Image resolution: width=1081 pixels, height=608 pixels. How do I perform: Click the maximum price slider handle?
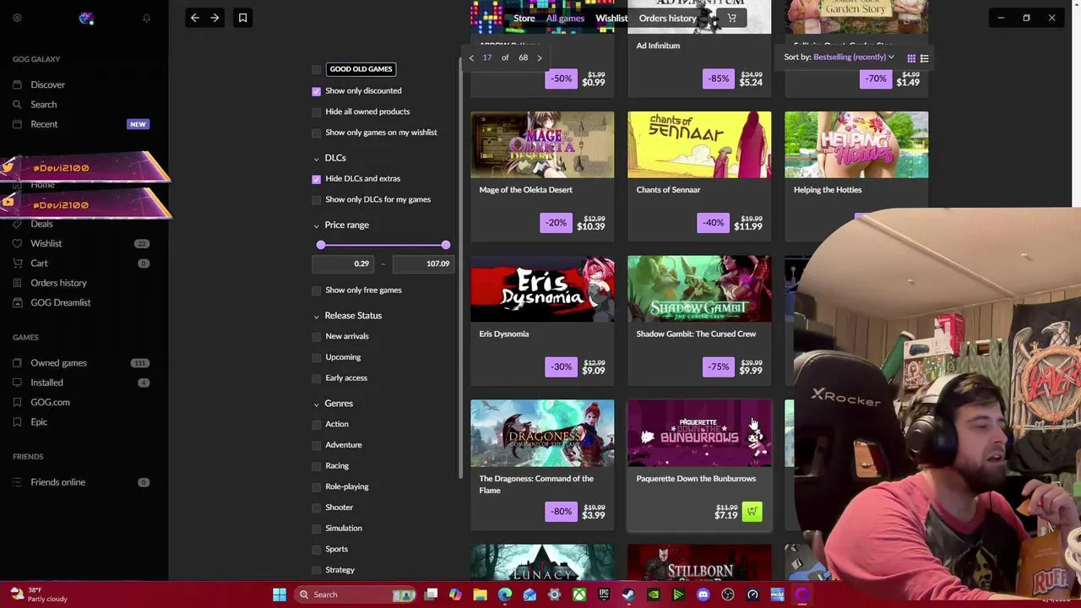click(446, 245)
